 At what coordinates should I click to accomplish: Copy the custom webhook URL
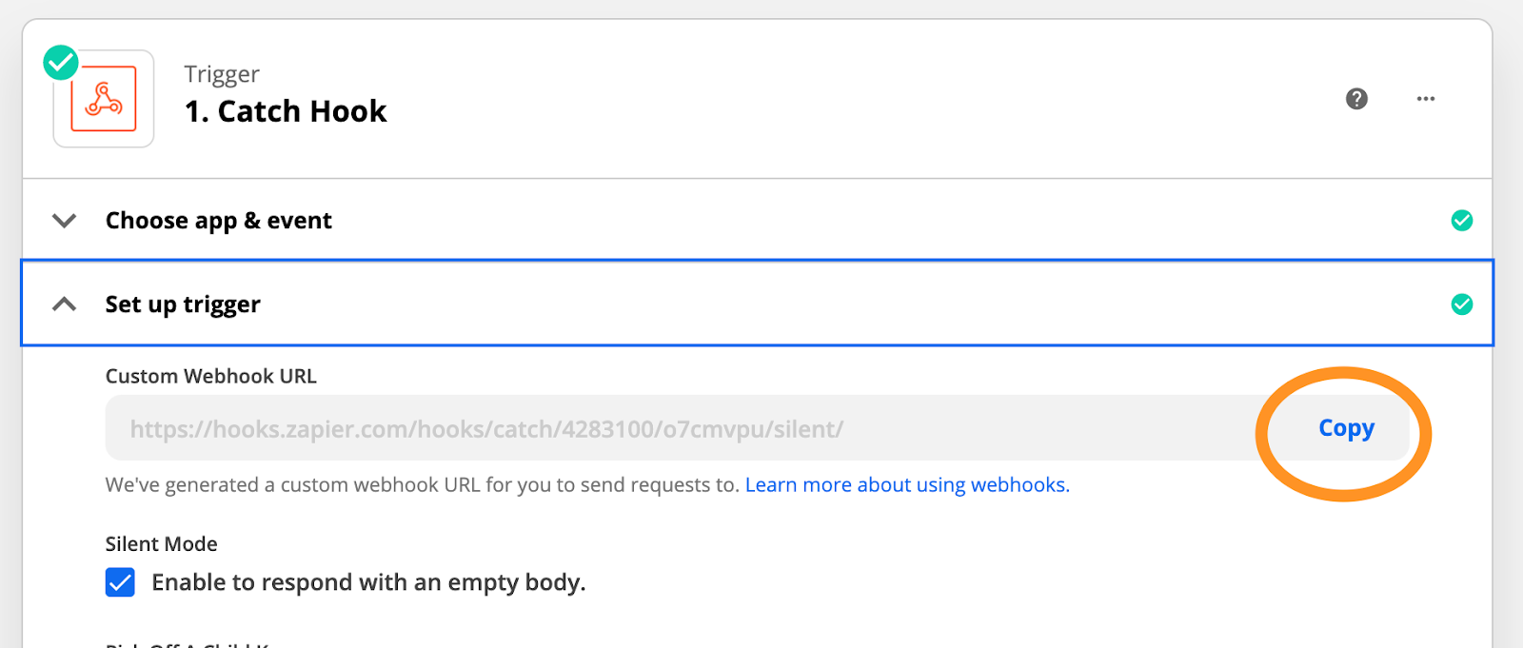(x=1346, y=428)
